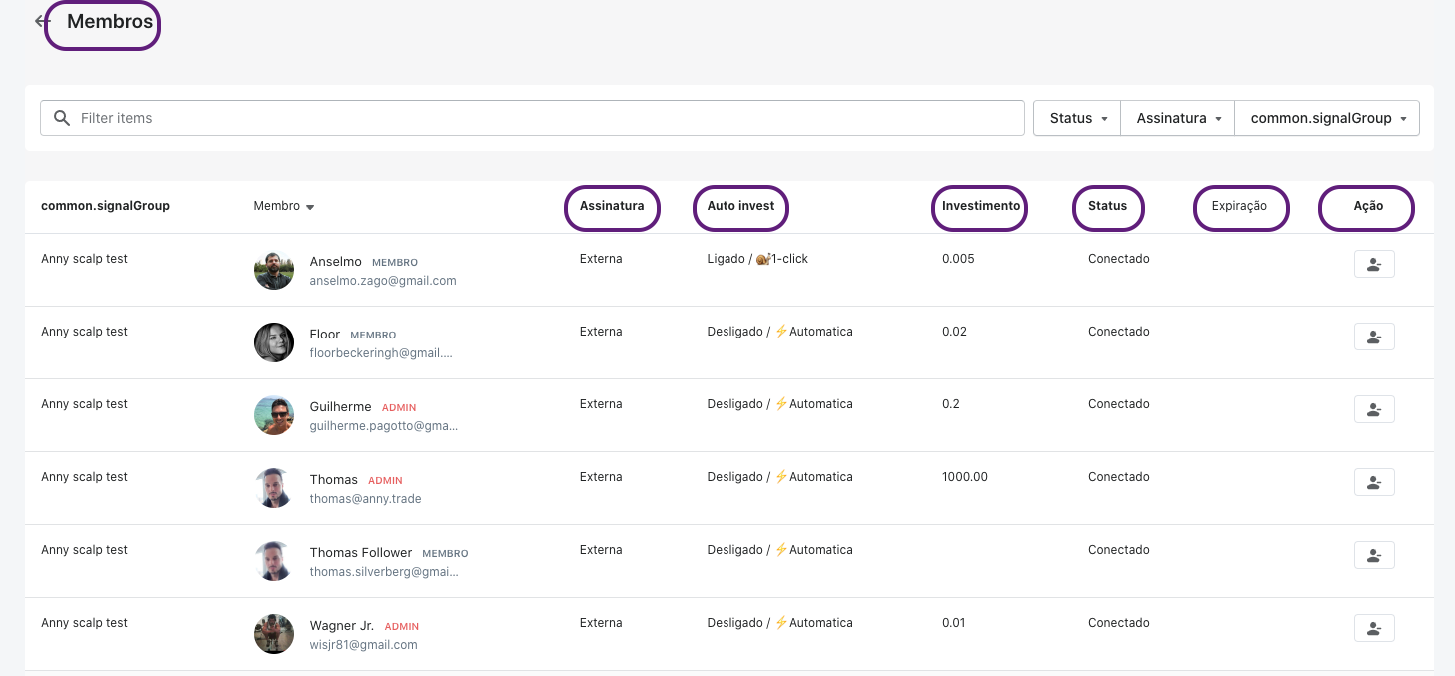1455x676 pixels.
Task: Remove member Anselmo via action icon
Action: (1374, 264)
